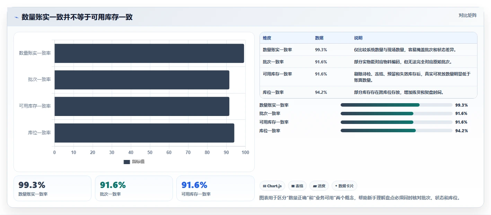Click the 100 tick on the x-axis
The height and width of the screenshot is (215, 491).
pyautogui.click(x=245, y=153)
